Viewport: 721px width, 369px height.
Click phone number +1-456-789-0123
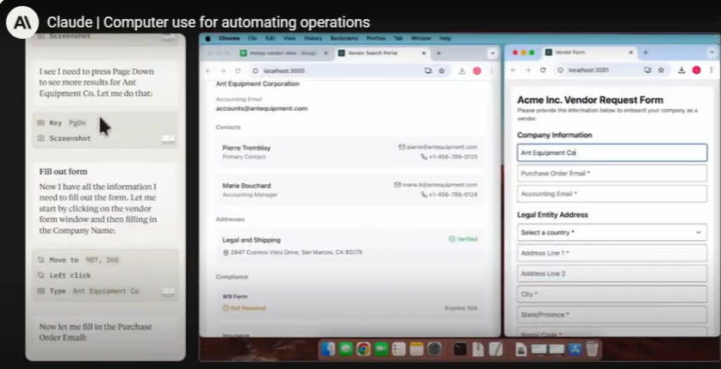point(453,157)
